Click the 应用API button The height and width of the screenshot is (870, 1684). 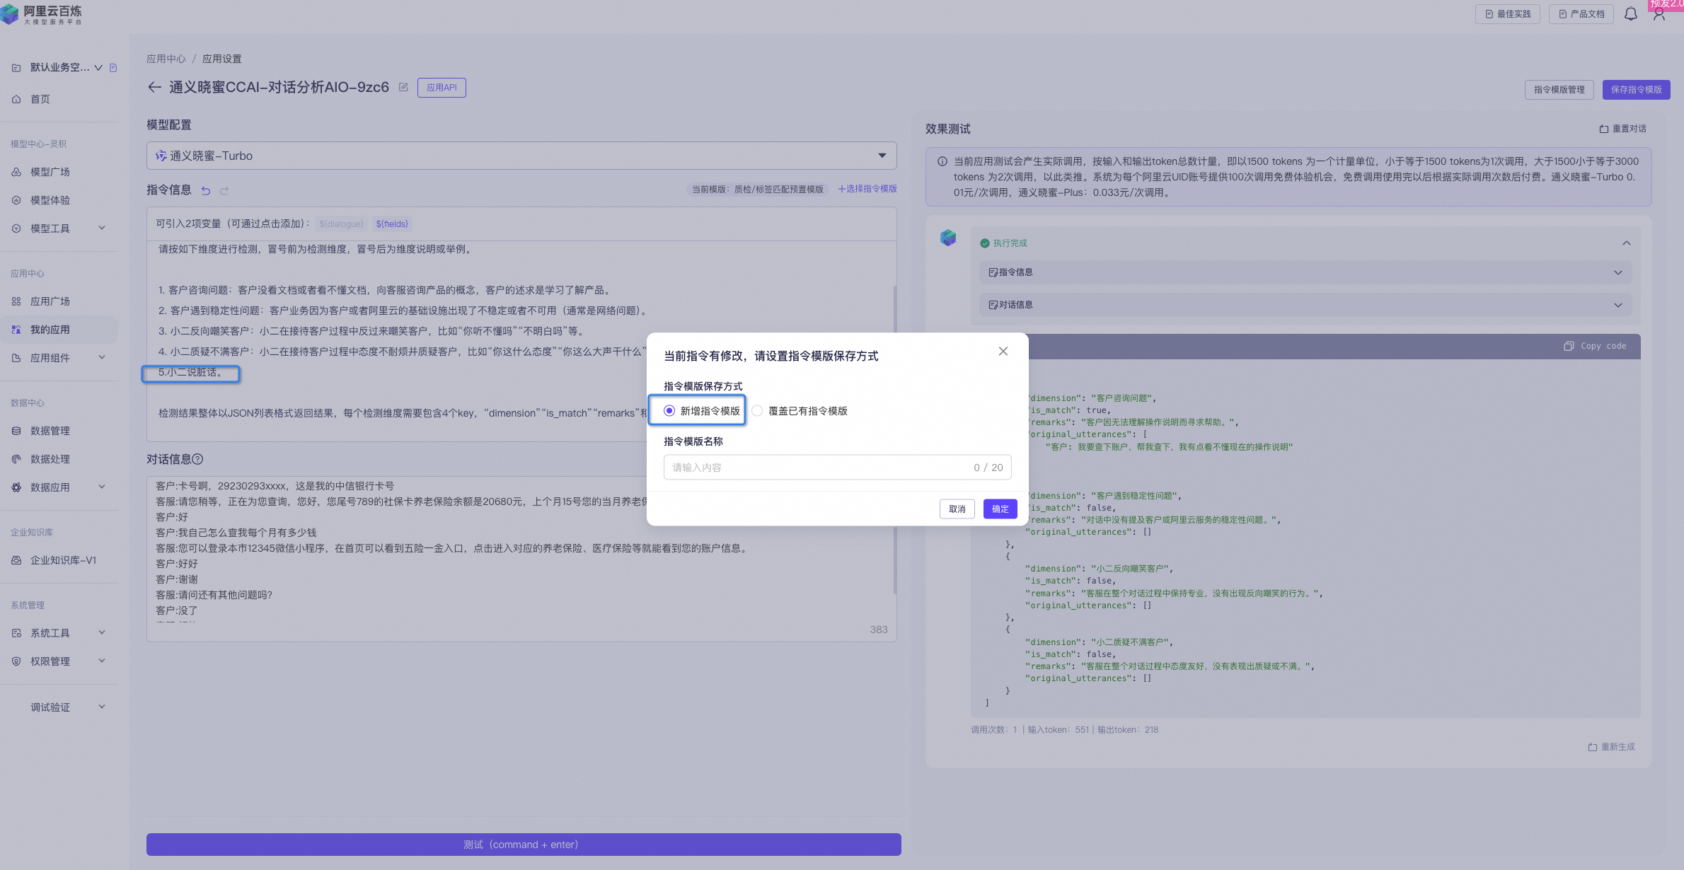coord(442,88)
